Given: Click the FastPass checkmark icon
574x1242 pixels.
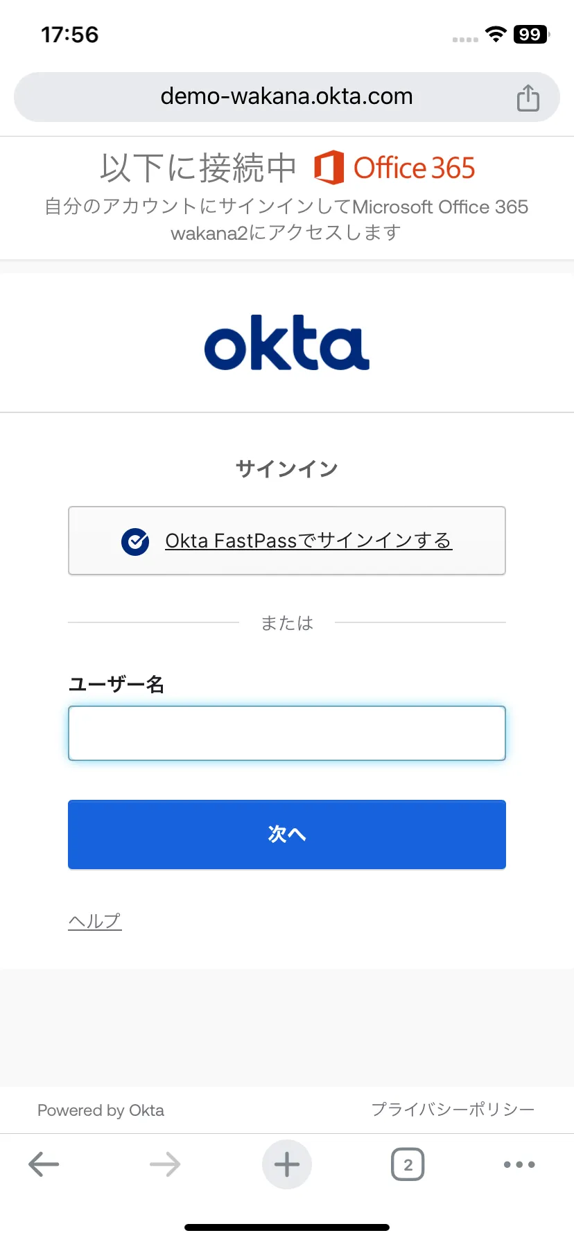Looking at the screenshot, I should click(135, 541).
